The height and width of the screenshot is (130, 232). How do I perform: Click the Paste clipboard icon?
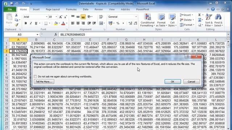click(9, 17)
